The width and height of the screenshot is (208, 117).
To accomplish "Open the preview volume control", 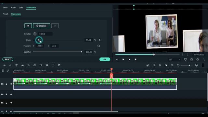I will pyautogui.click(x=198, y=59).
